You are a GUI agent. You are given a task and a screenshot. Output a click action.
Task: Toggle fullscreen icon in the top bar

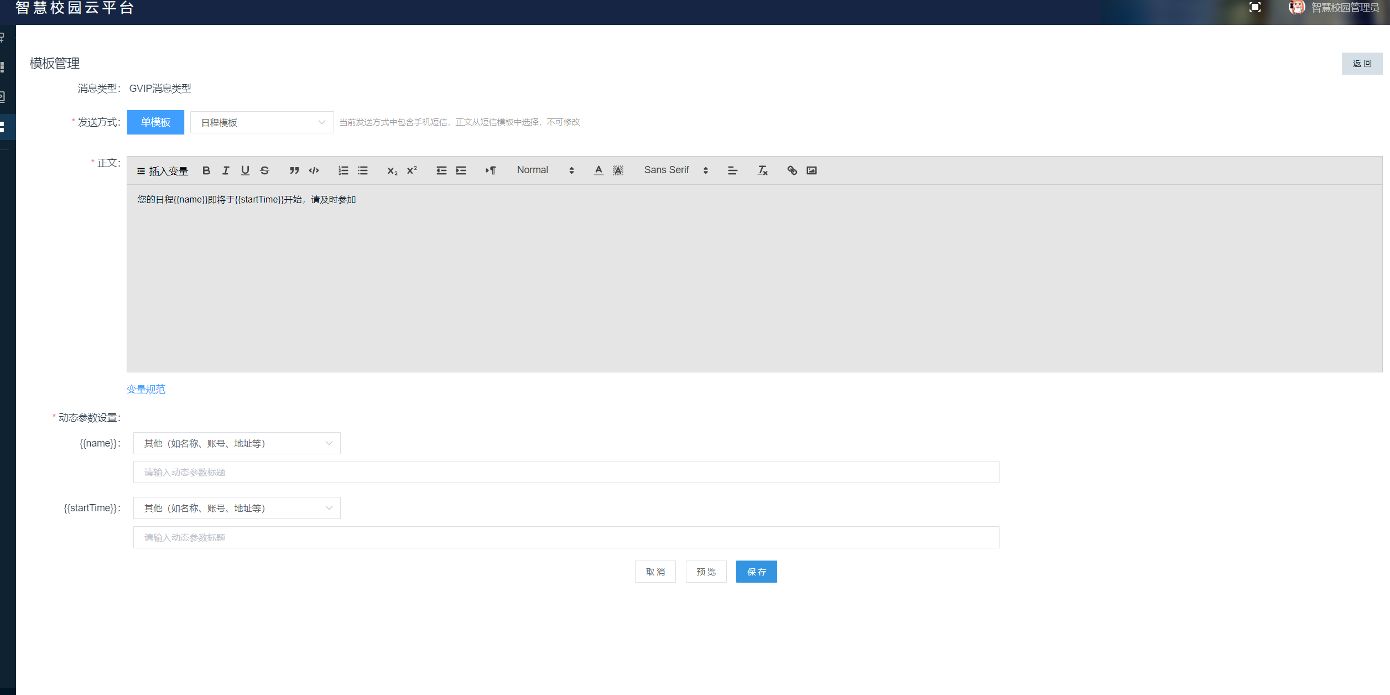pos(1255,7)
